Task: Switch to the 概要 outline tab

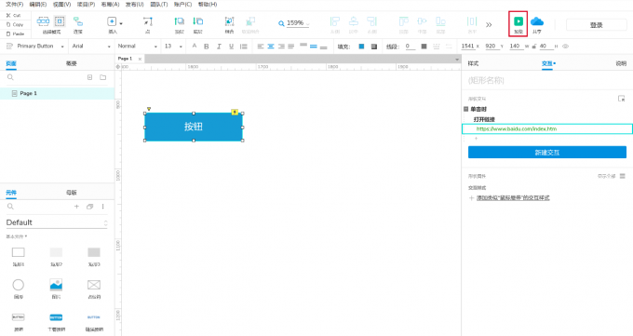Action: (72, 63)
